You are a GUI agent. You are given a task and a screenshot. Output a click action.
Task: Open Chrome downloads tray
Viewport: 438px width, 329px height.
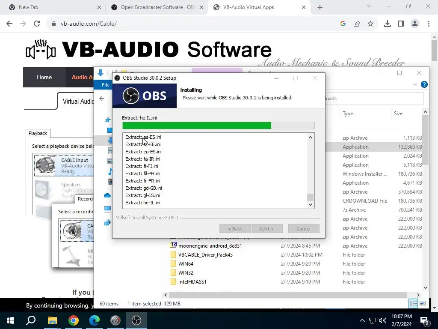[388, 24]
